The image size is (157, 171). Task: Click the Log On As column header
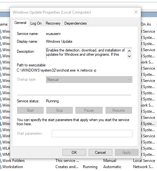pyautogui.click(x=146, y=24)
